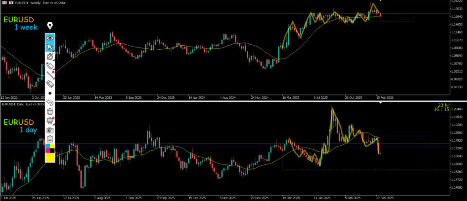The width and height of the screenshot is (467, 201).
Task: Click the undo arrow icon
Action: pyautogui.click(x=50, y=102)
